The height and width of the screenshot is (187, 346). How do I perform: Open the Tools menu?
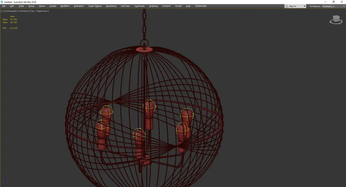click(x=21, y=6)
